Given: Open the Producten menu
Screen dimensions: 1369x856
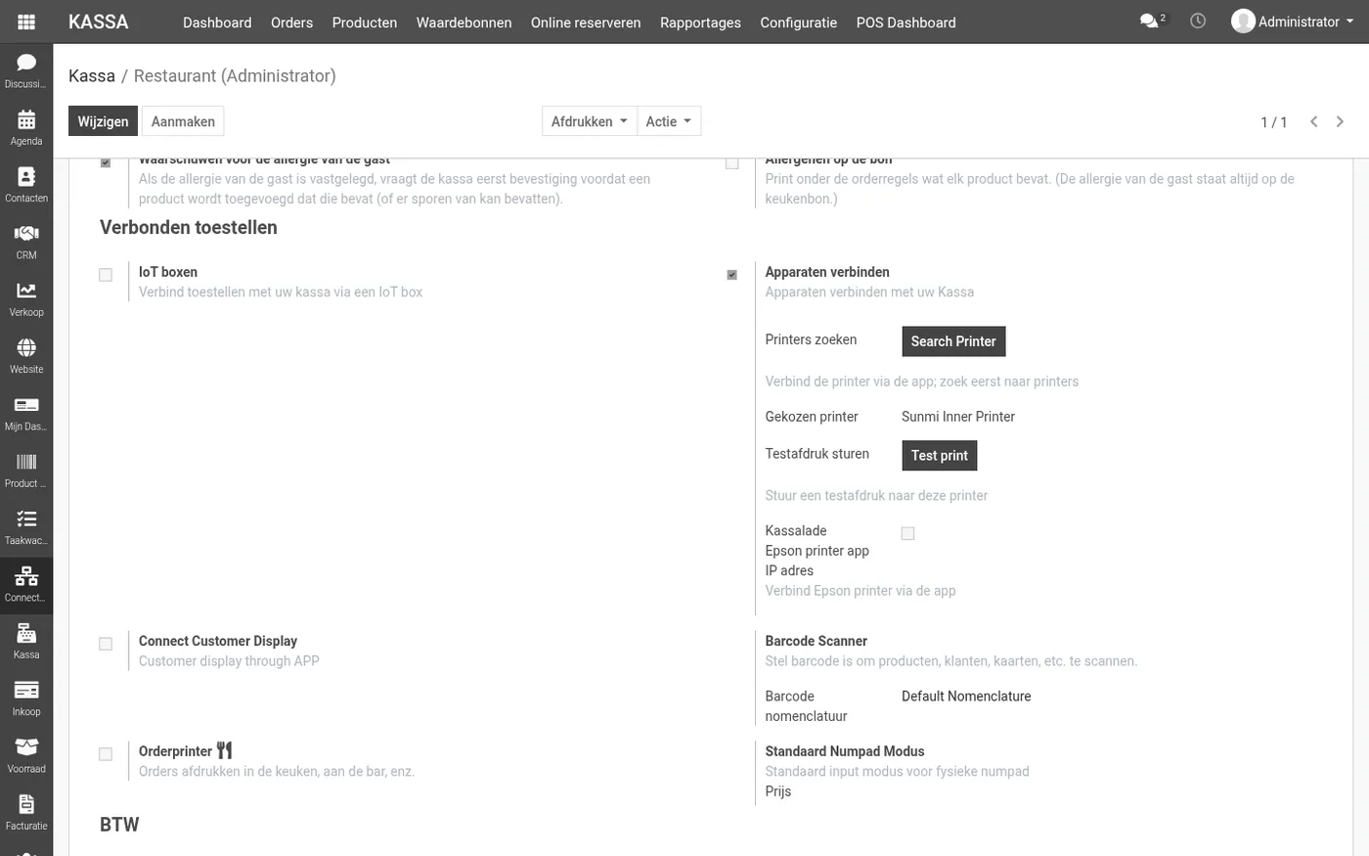Looking at the screenshot, I should 365,23.
